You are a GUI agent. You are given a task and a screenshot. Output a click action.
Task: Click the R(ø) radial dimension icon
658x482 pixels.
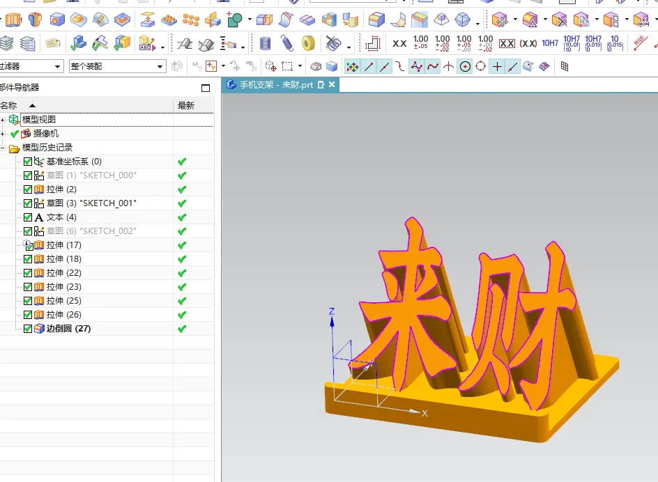[x=640, y=43]
